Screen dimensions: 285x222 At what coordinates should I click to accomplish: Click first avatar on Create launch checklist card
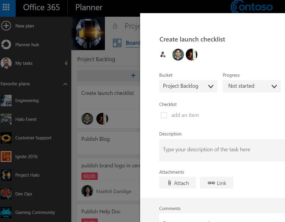(87, 119)
